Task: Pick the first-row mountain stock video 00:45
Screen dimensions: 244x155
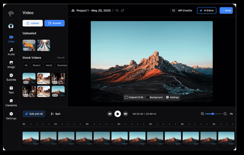Action: click(29, 78)
